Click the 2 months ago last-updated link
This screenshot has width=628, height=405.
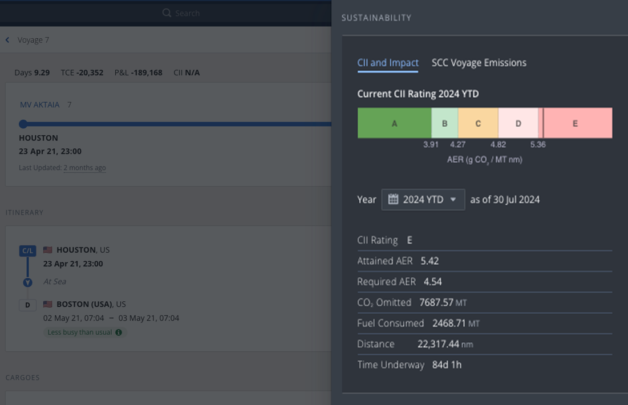(84, 168)
